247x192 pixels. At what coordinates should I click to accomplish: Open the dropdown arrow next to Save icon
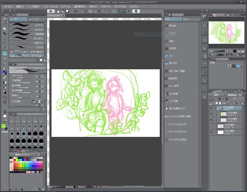pyautogui.click(x=70, y=11)
